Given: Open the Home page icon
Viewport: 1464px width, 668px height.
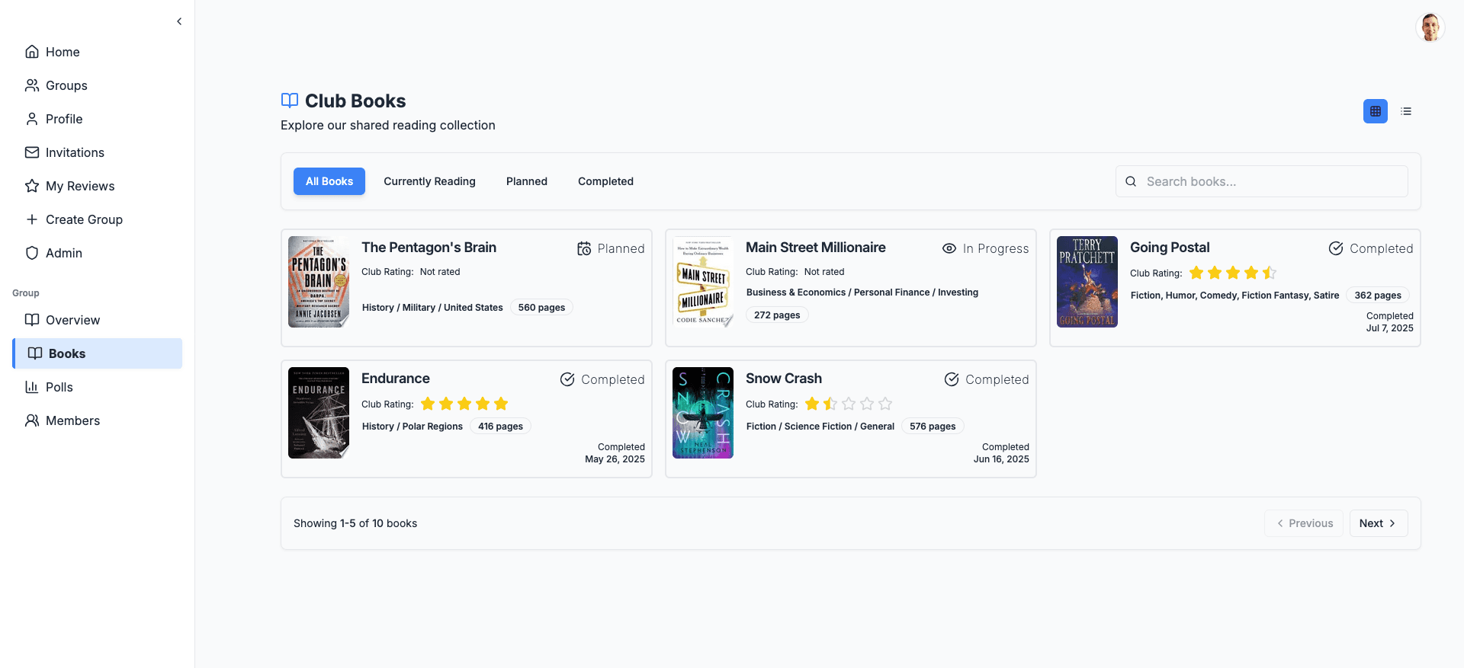Looking at the screenshot, I should (x=32, y=52).
